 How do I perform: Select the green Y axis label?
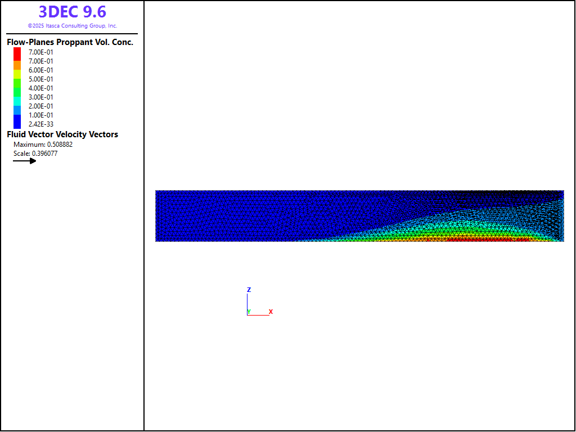pyautogui.click(x=249, y=312)
